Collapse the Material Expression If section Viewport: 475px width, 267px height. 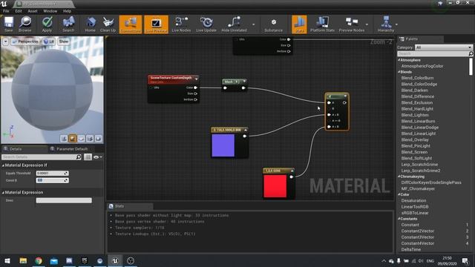tap(3, 165)
